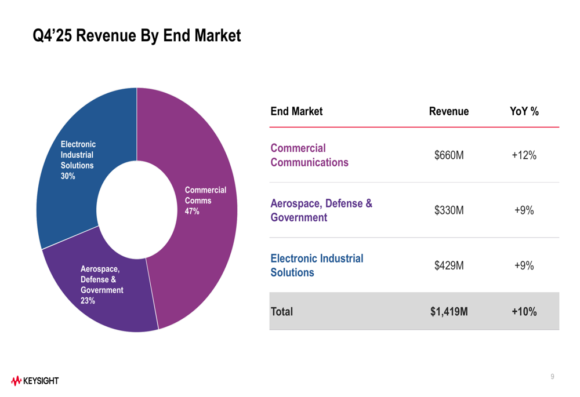Viewport: 580px width, 397px height.
Task: Select the 'End Market' column header
Action: coord(296,111)
